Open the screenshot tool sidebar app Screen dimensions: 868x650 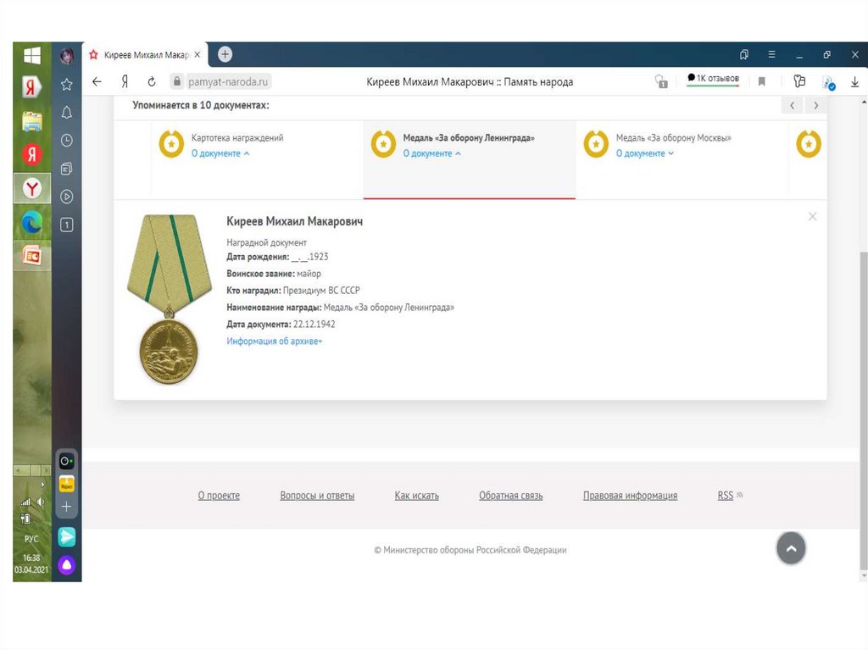tap(66, 461)
